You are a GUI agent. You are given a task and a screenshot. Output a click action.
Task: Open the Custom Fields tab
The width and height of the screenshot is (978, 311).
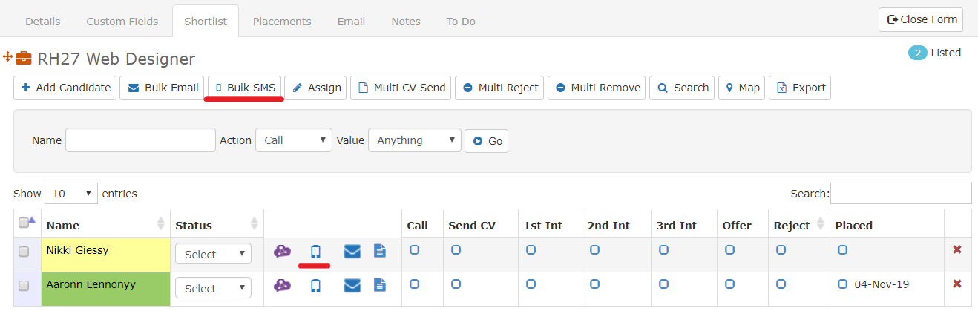coord(122,22)
